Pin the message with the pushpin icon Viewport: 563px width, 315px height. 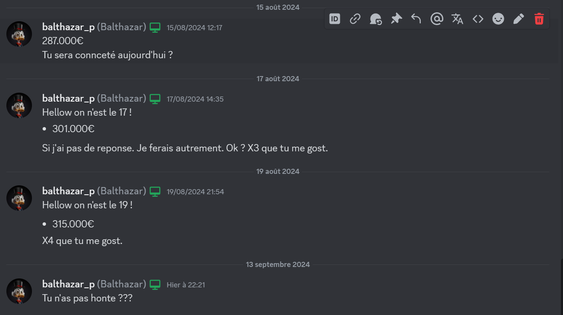tap(396, 19)
